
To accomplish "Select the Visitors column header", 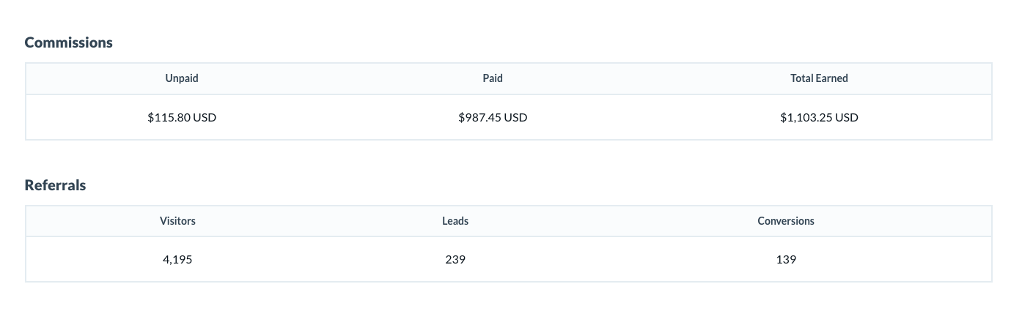I will (x=177, y=220).
